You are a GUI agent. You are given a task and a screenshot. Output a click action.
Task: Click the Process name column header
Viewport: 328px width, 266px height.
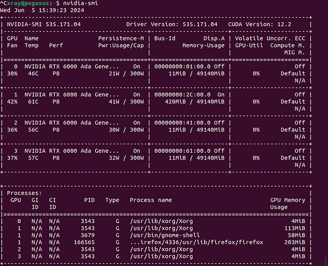click(151, 200)
